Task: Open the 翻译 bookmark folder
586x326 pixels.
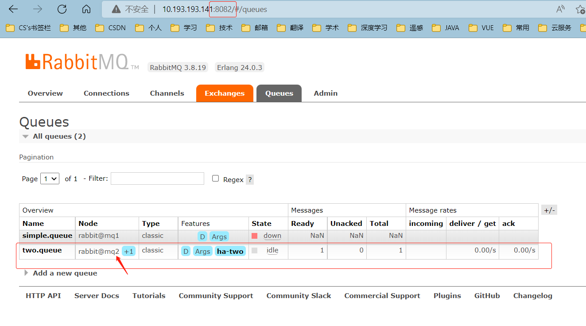Action: (x=290, y=27)
